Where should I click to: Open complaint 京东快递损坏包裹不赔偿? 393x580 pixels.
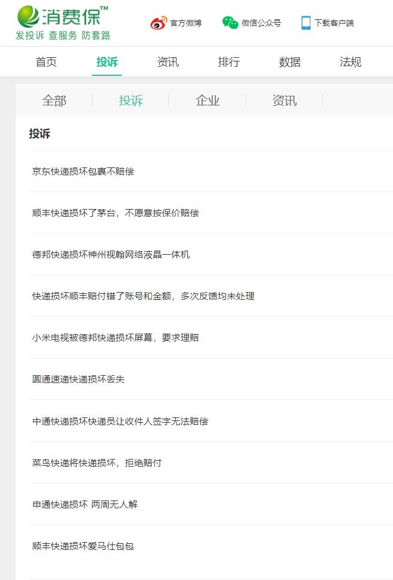[x=83, y=171]
